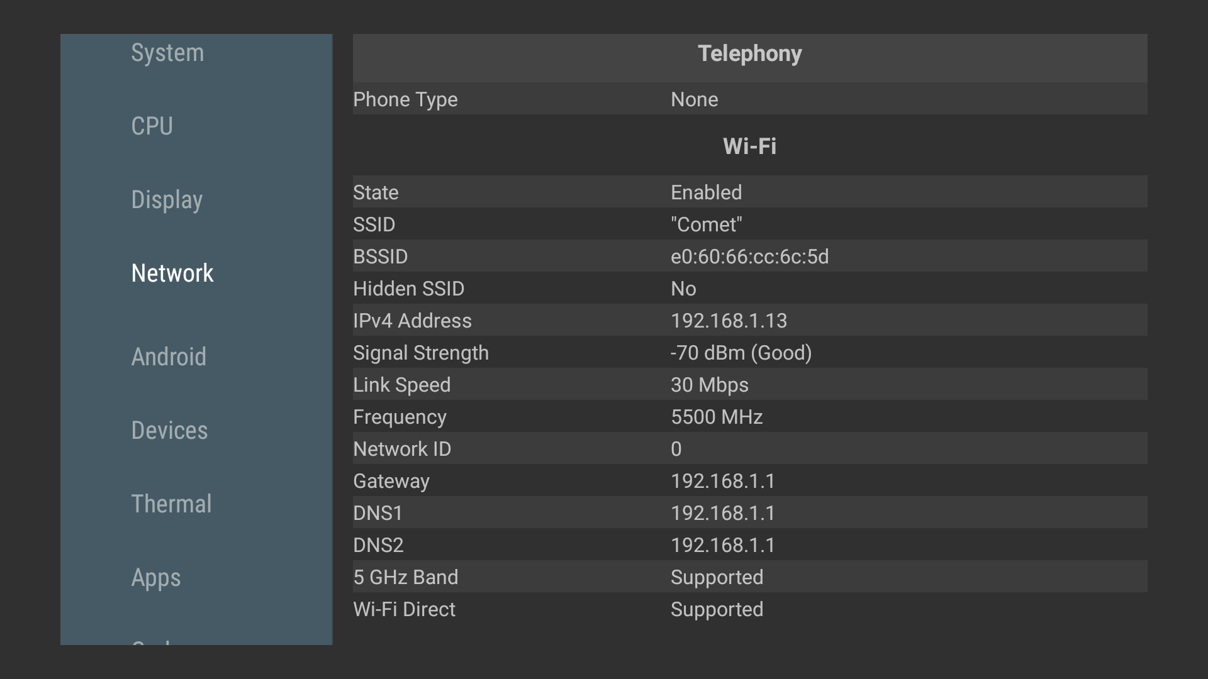The width and height of the screenshot is (1208, 679).
Task: Select the Link Speed 30 Mbps row
Action: [x=749, y=385]
